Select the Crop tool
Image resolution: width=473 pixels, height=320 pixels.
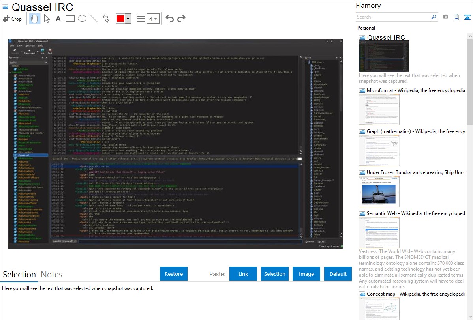point(12,19)
